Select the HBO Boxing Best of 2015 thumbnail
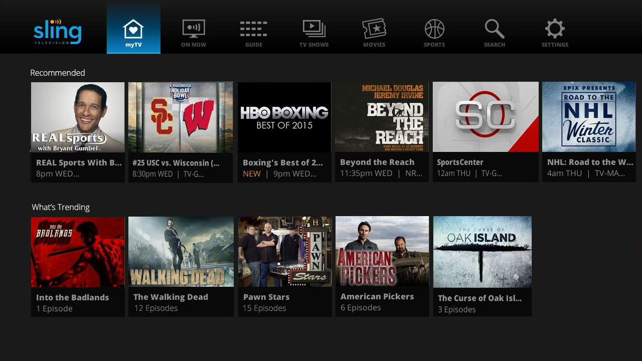Screen dimensions: 642x361 point(284,117)
